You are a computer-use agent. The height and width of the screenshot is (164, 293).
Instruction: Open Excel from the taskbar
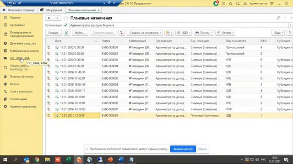68,159
